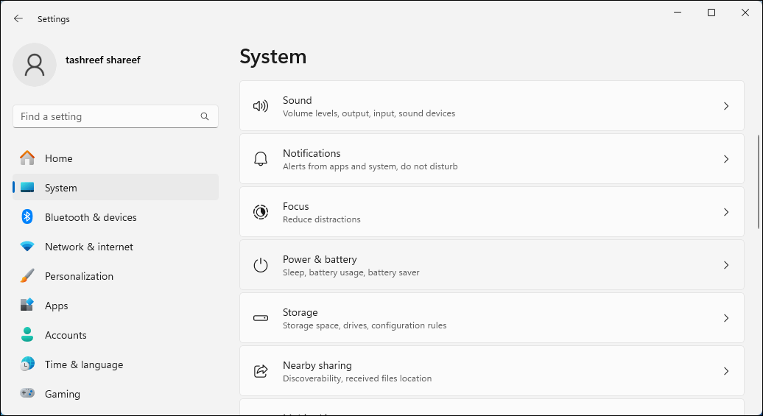
Task: Switch to Accounts section
Action: click(66, 335)
